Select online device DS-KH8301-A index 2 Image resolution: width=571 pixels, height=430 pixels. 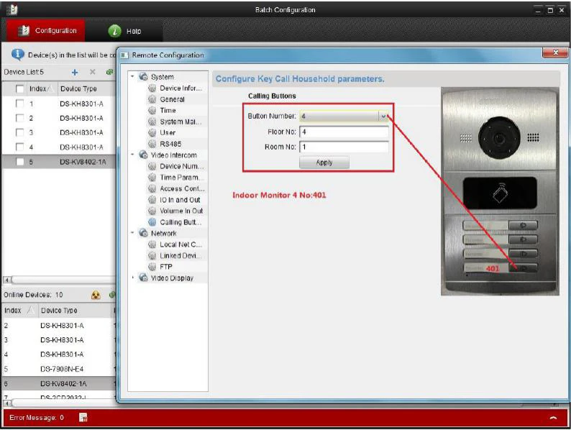tap(59, 325)
